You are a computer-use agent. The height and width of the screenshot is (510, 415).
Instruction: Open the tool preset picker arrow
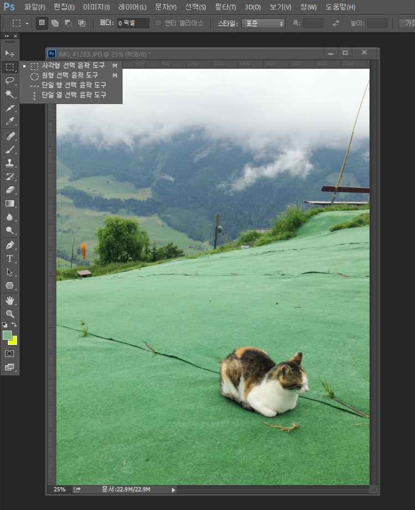coord(27,23)
